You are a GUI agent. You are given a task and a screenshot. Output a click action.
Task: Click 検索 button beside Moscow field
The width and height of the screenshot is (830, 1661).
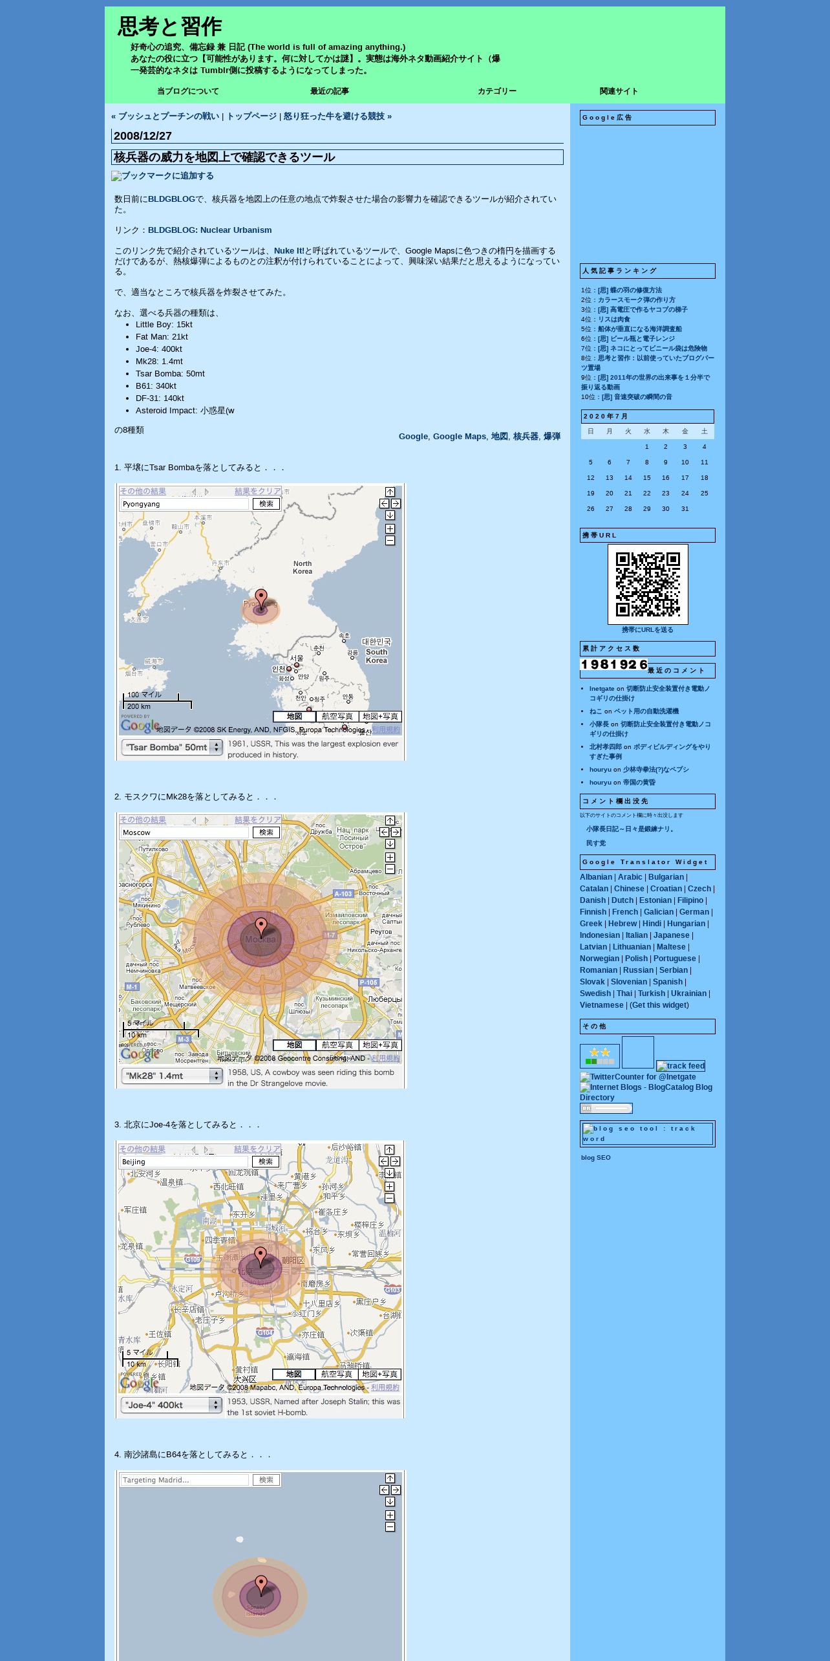266,832
